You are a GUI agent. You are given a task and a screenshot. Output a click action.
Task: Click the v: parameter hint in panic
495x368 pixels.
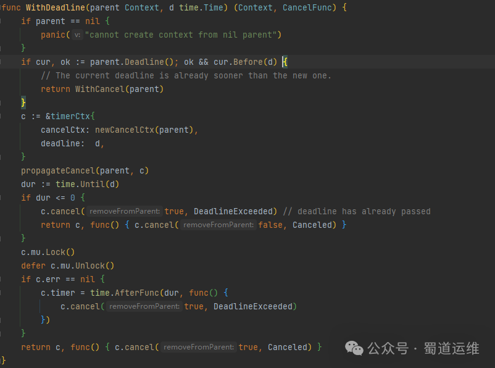(x=77, y=35)
